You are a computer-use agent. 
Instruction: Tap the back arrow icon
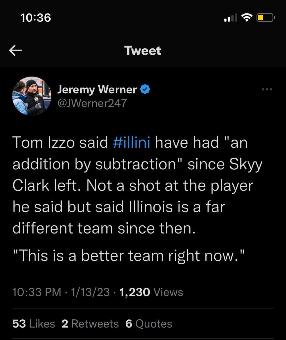pyautogui.click(x=16, y=51)
